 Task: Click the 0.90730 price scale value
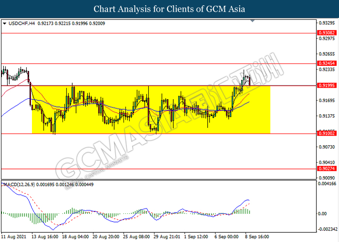(327, 147)
